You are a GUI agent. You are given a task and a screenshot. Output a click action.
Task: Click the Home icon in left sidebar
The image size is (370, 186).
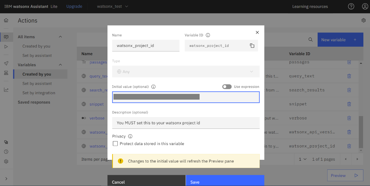tap(6, 20)
